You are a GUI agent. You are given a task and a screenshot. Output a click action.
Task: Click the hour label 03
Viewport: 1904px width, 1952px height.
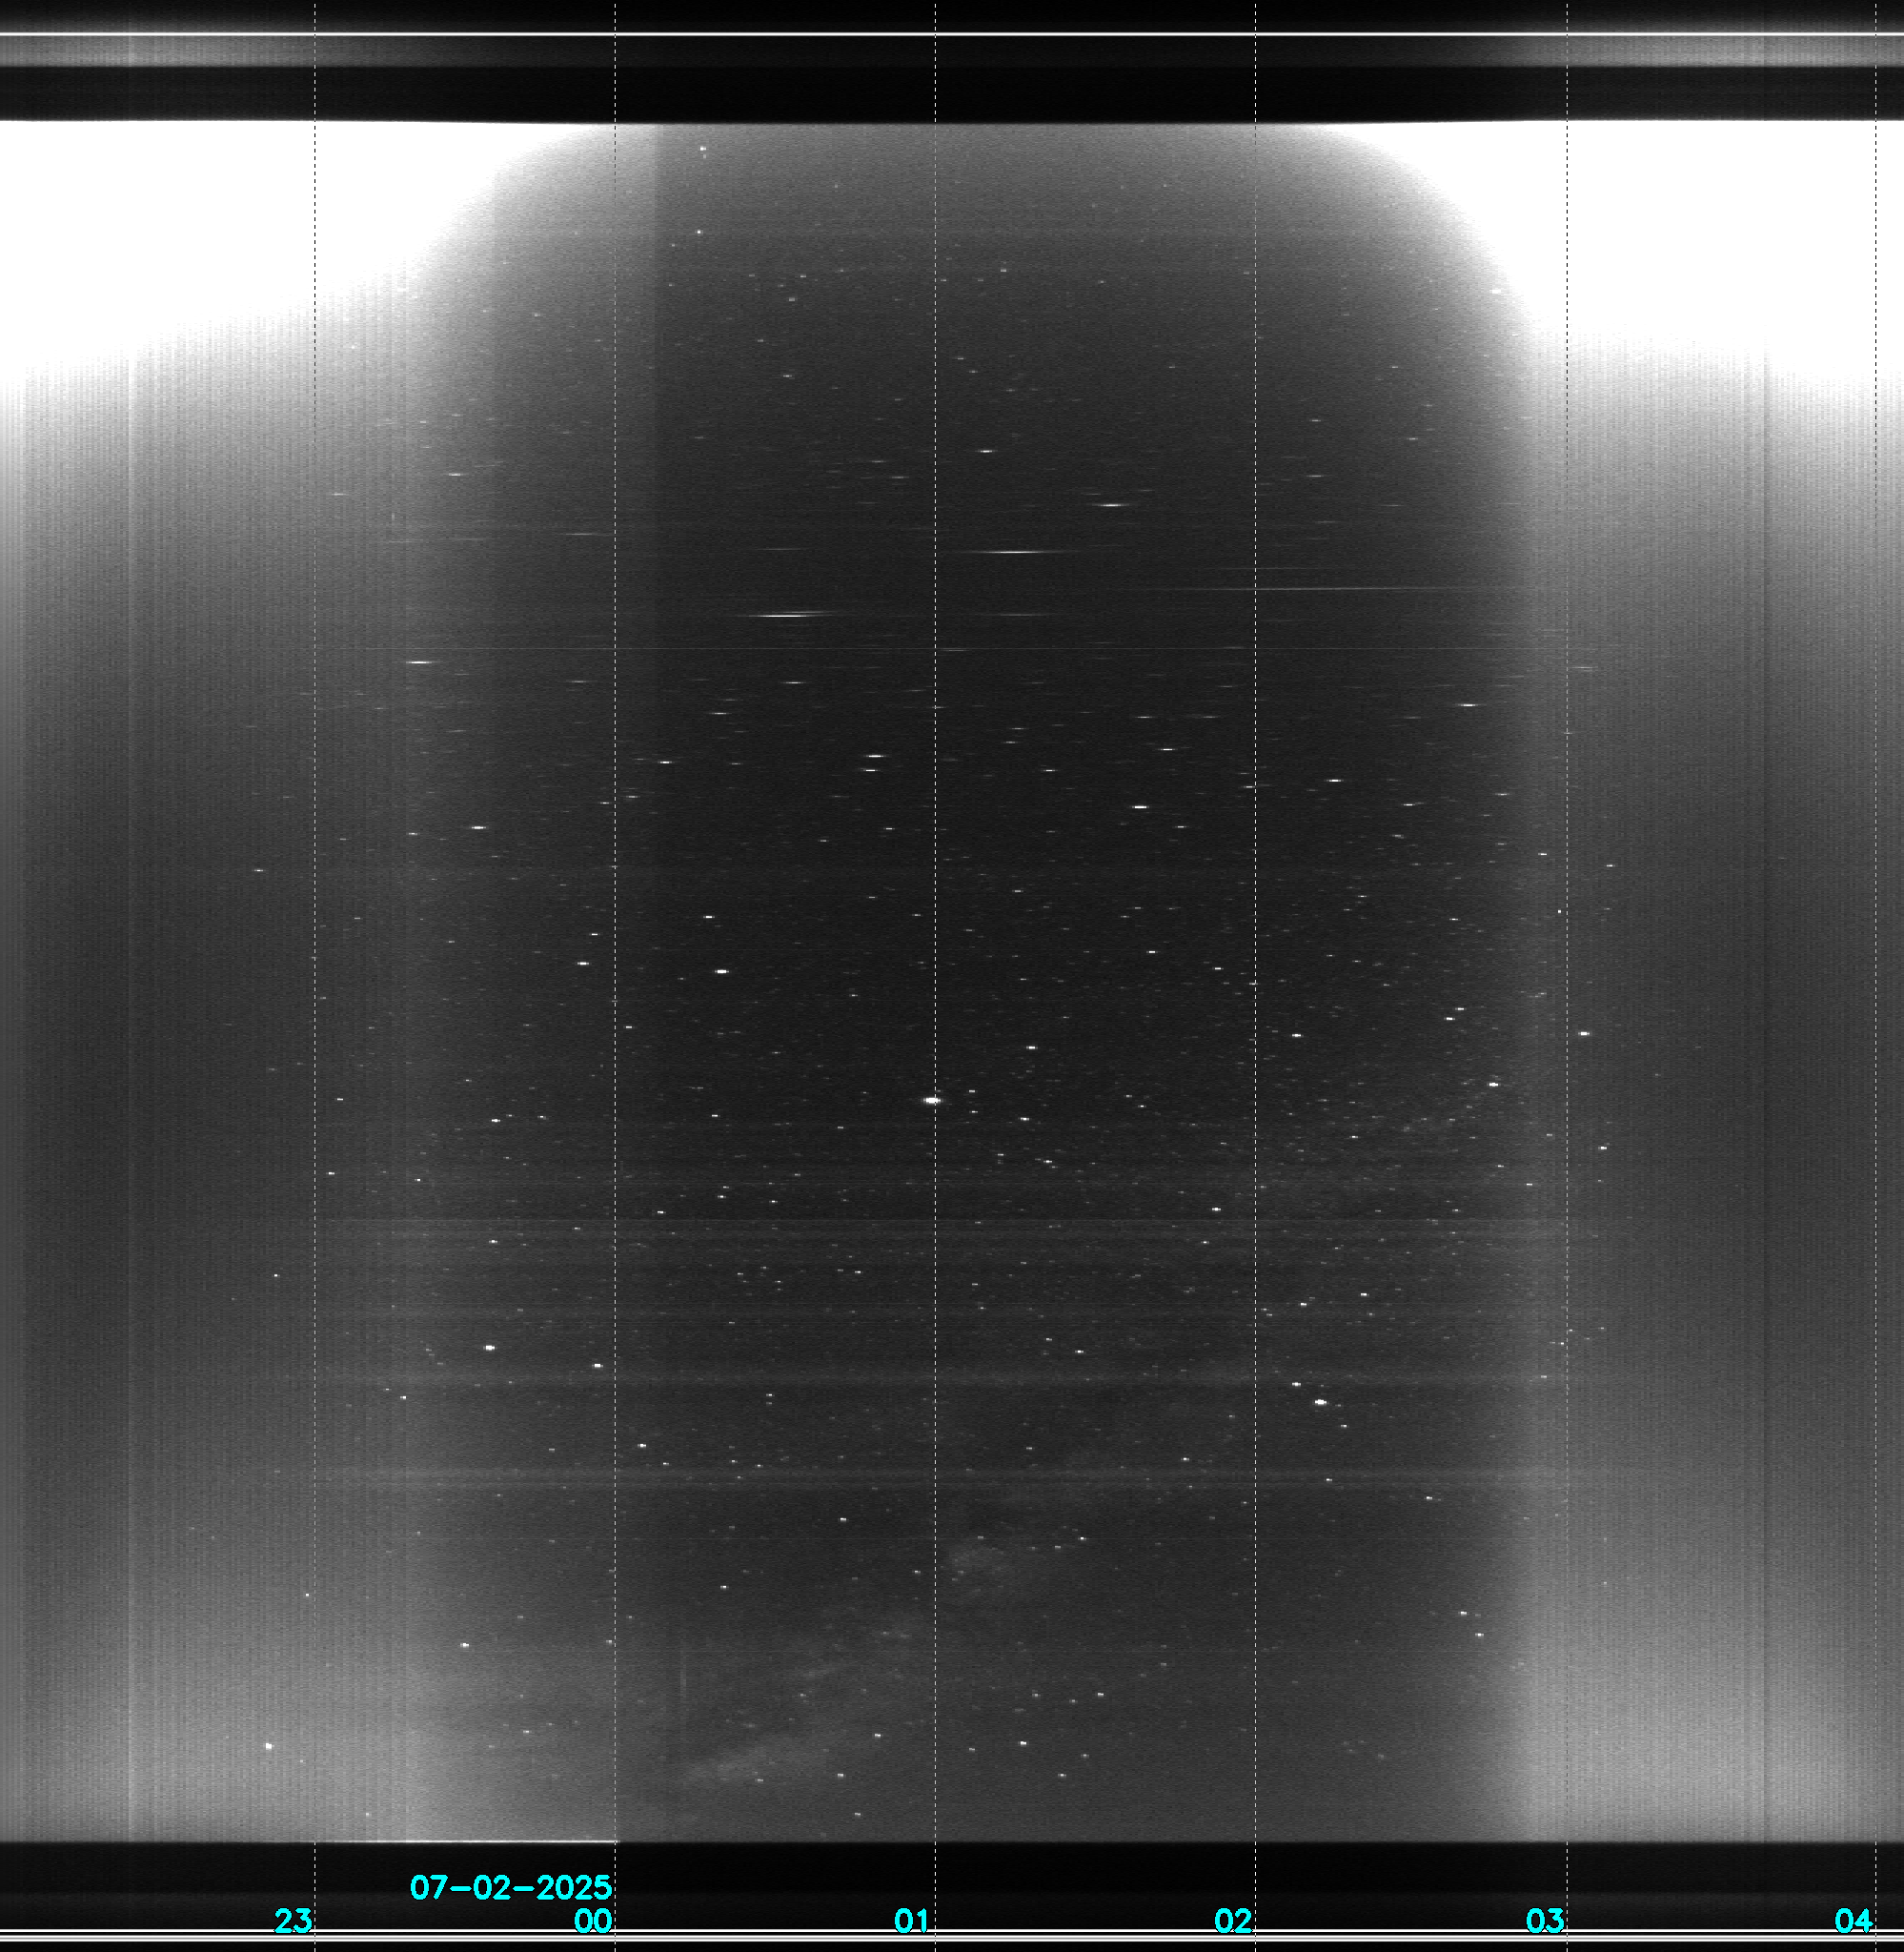coord(1545,1920)
